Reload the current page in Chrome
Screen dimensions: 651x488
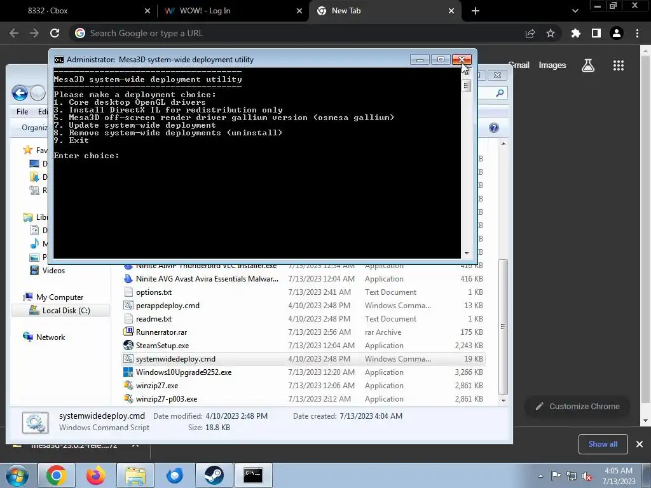tap(55, 33)
